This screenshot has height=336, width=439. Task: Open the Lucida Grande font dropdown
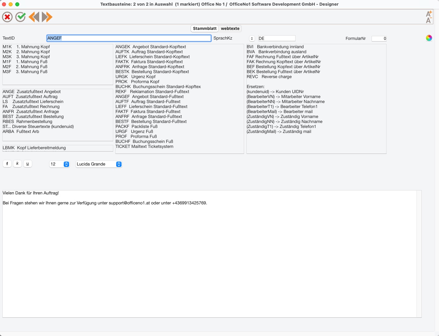point(99,164)
